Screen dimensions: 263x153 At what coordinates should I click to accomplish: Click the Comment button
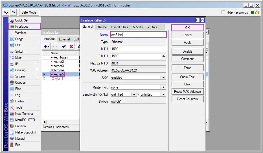coord(188,59)
